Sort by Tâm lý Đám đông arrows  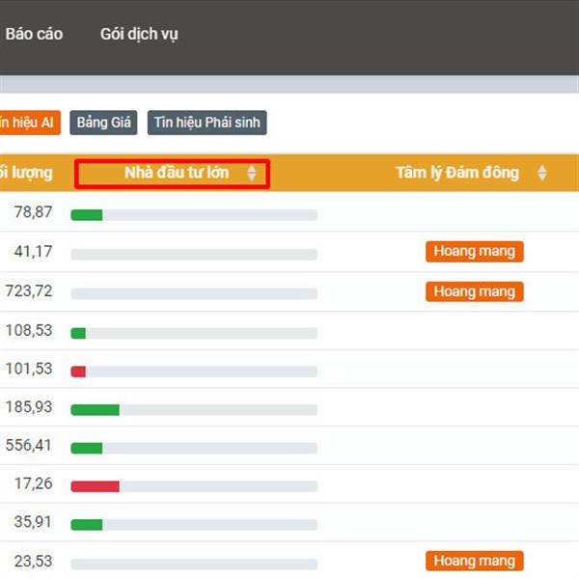pyautogui.click(x=542, y=173)
